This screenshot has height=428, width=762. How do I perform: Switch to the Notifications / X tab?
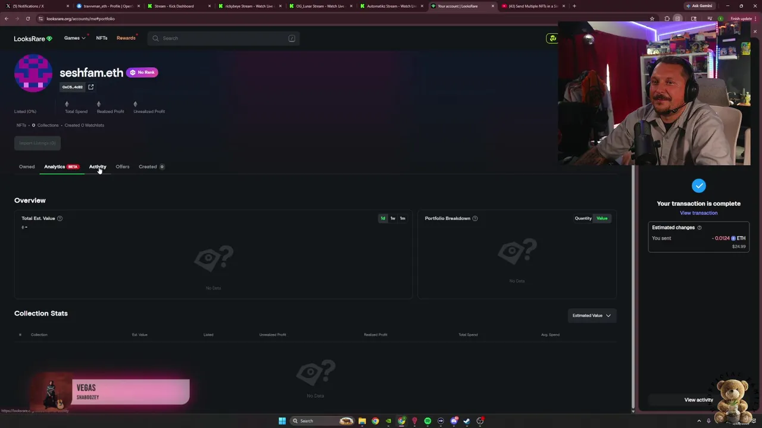pos(36,6)
